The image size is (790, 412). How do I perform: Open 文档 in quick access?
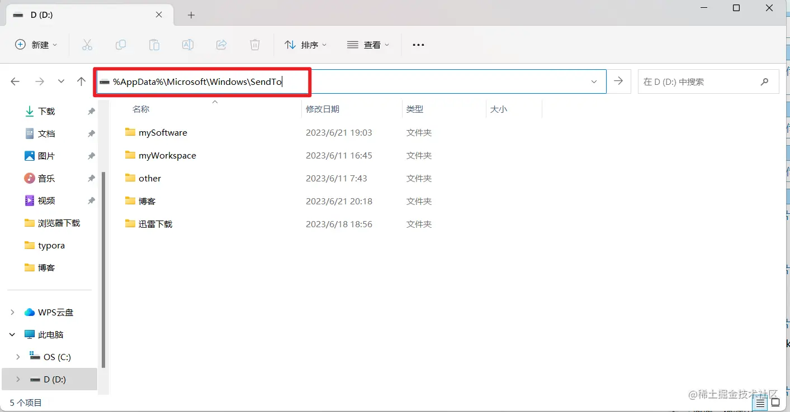pos(46,134)
